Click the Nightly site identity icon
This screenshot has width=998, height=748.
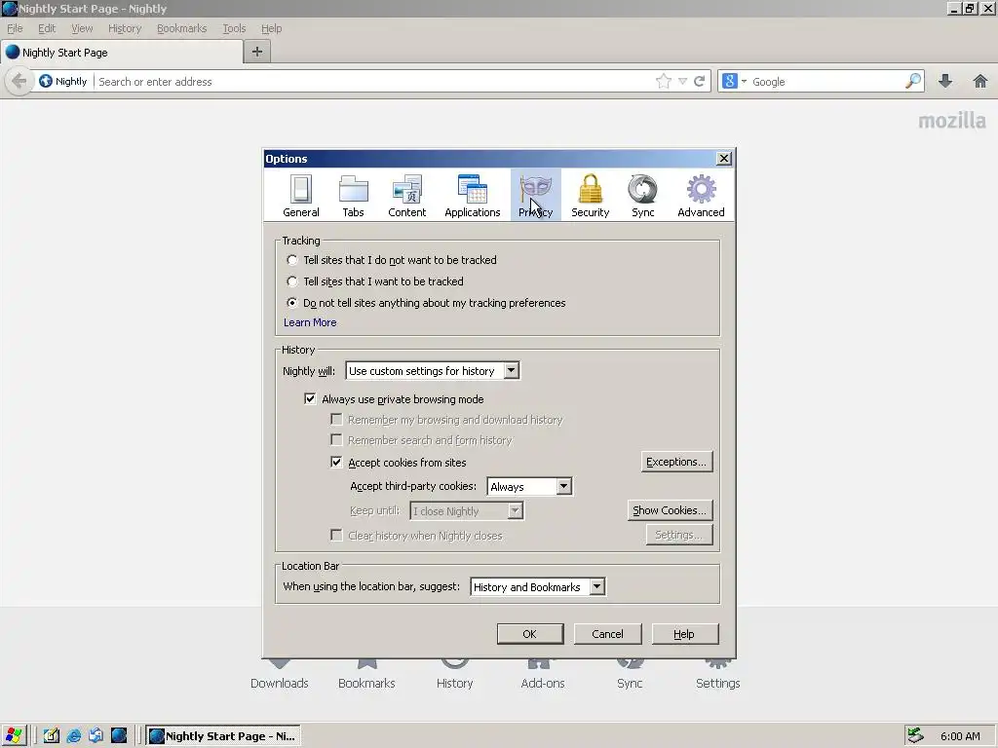tap(46, 82)
